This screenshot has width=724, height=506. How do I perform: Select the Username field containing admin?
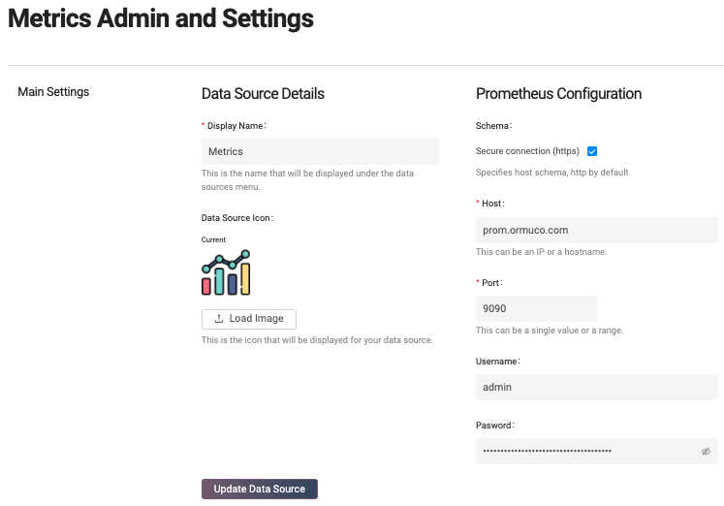tap(596, 387)
